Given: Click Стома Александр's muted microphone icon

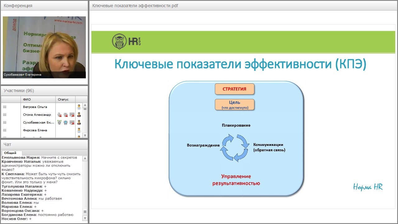Looking at the screenshot, I should [x=59, y=115].
